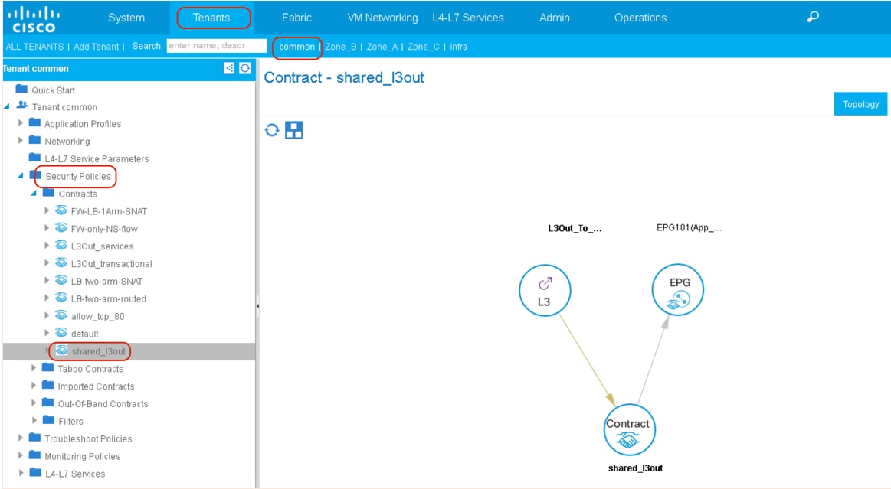Click the LB-two-arm-routed contract icon

tap(61, 298)
